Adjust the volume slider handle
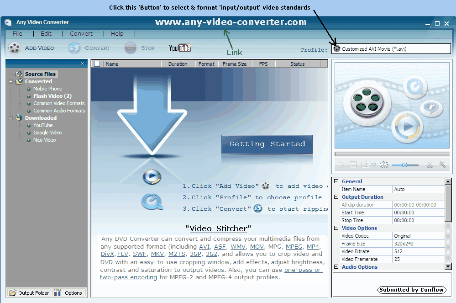 (404, 165)
